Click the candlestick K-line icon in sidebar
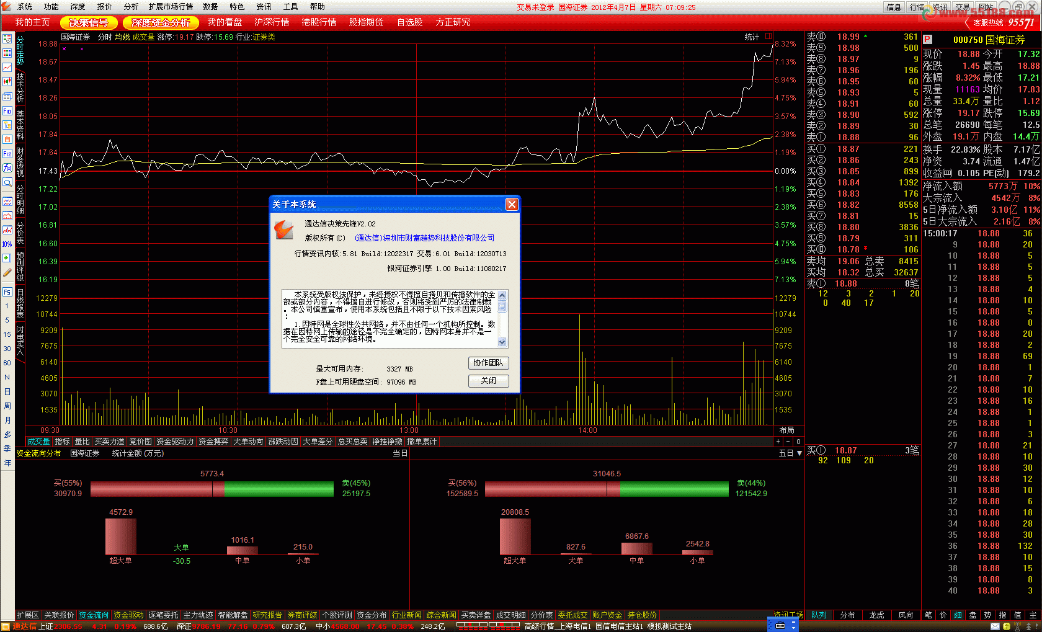Image resolution: width=1042 pixels, height=632 pixels. coord(7,81)
